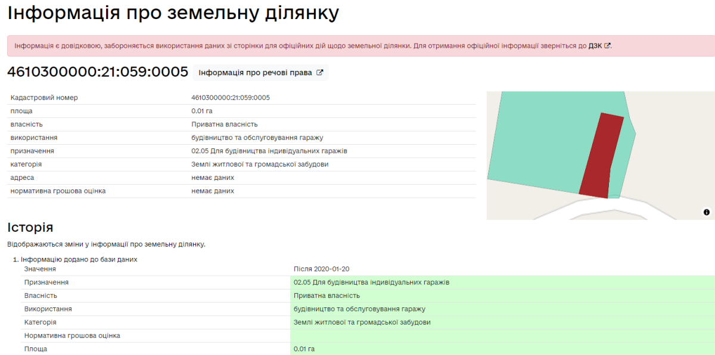Click the Після 2020-01-20 column header
The width and height of the screenshot is (715, 355).
321,269
